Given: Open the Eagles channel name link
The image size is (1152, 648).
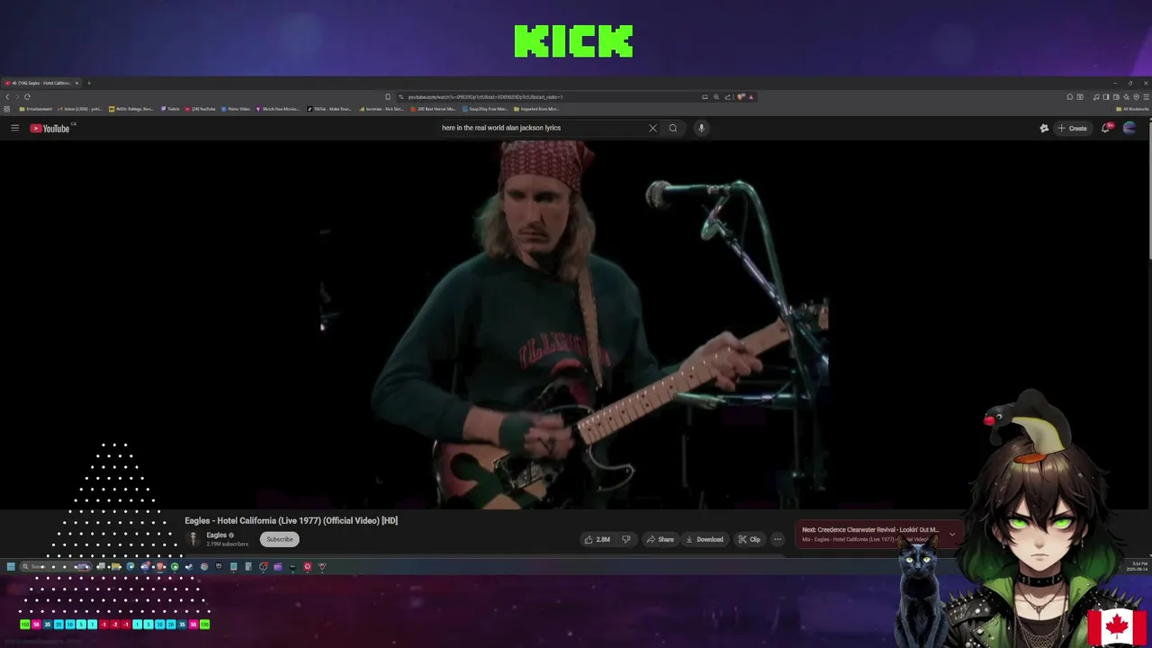Looking at the screenshot, I should (216, 535).
